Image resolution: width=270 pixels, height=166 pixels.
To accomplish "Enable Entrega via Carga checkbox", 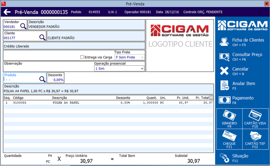I will [82, 57].
